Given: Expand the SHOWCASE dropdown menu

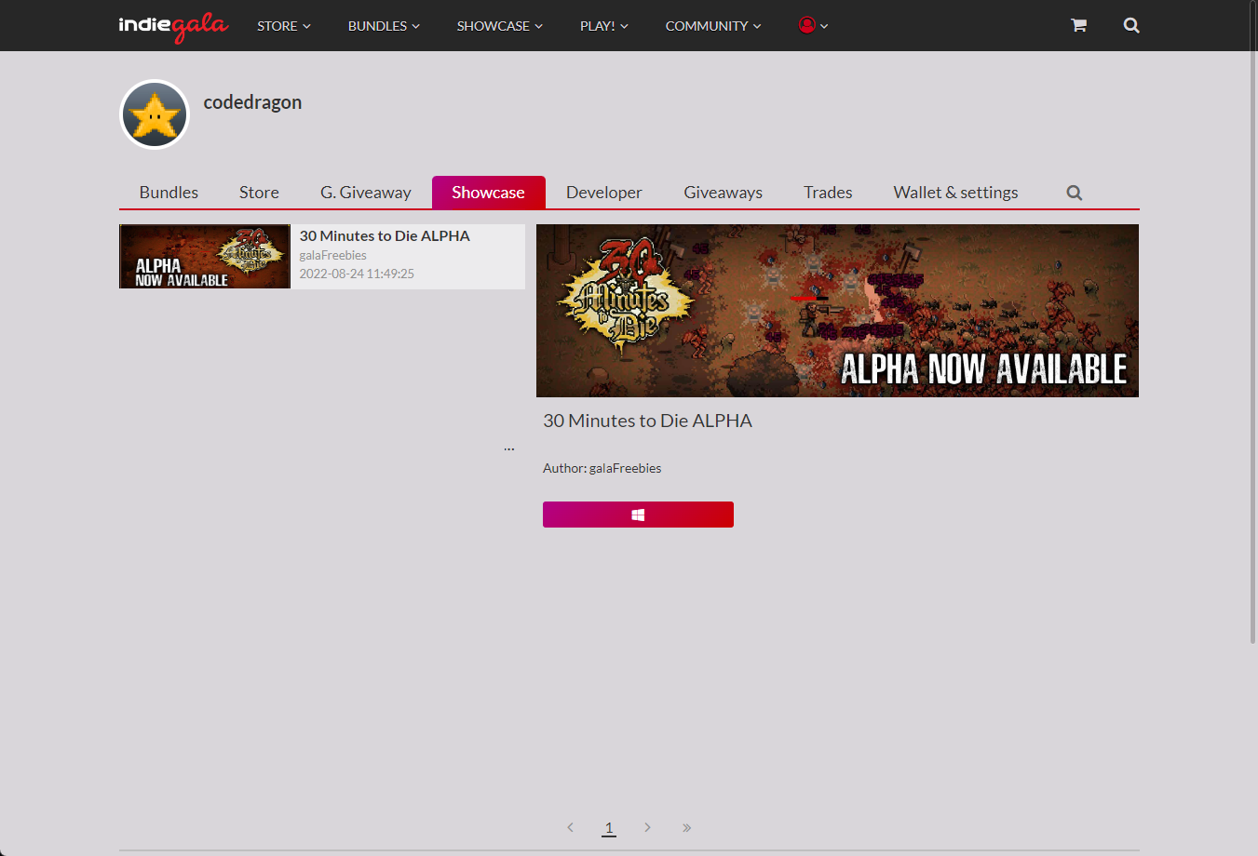Looking at the screenshot, I should coord(499,26).
